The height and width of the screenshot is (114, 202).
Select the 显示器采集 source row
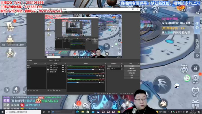click(x=56, y=72)
